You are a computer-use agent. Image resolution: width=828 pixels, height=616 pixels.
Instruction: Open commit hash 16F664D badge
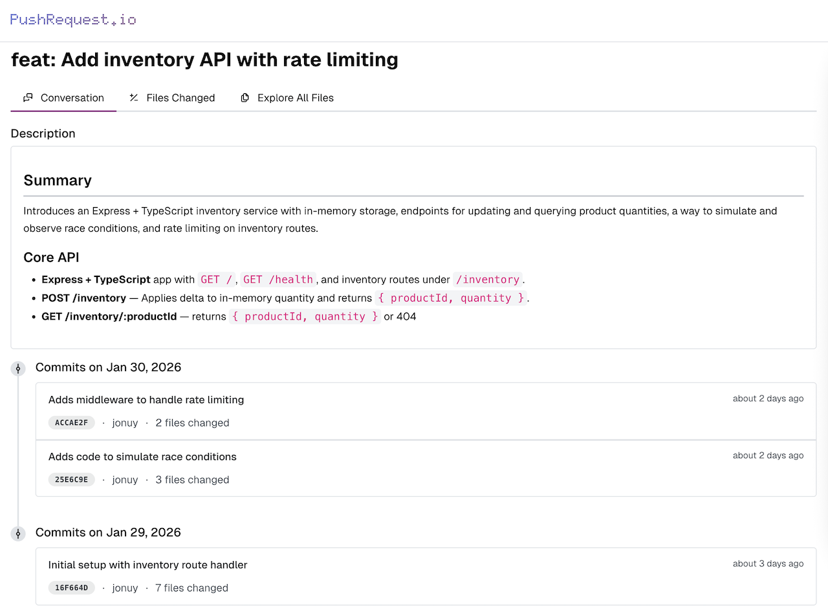point(72,588)
